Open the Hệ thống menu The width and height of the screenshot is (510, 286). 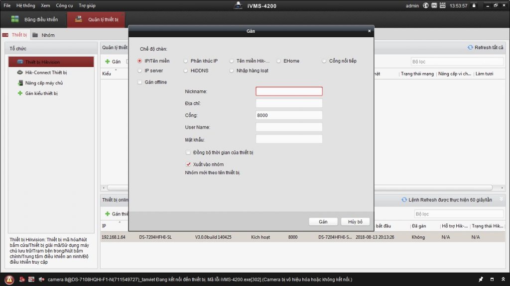coord(25,5)
